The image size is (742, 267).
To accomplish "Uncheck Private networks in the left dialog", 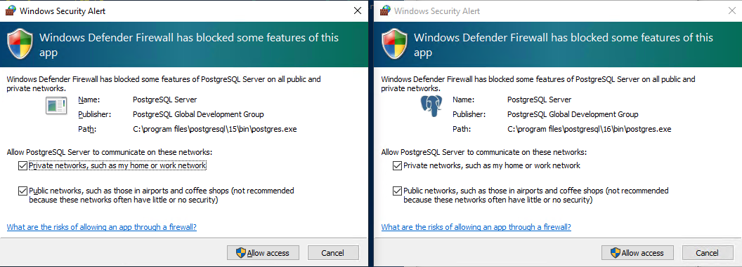I will pyautogui.click(x=22, y=165).
